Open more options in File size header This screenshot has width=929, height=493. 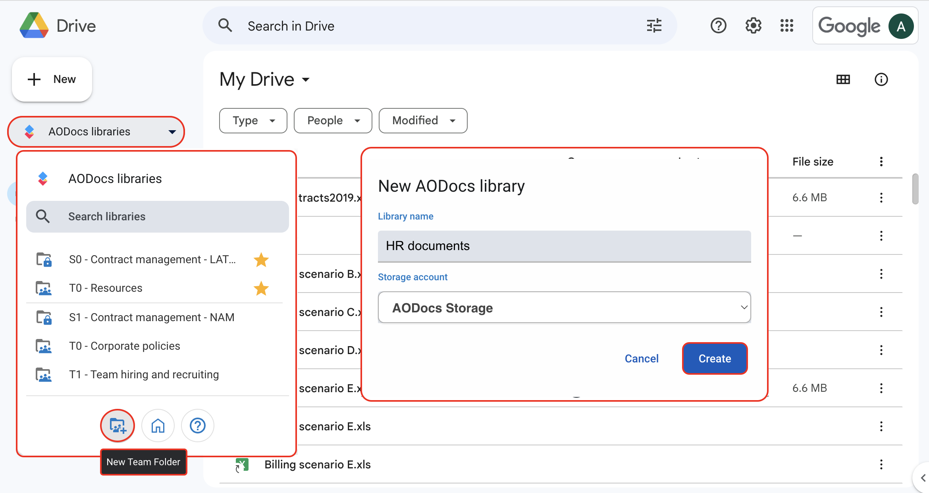click(x=881, y=162)
